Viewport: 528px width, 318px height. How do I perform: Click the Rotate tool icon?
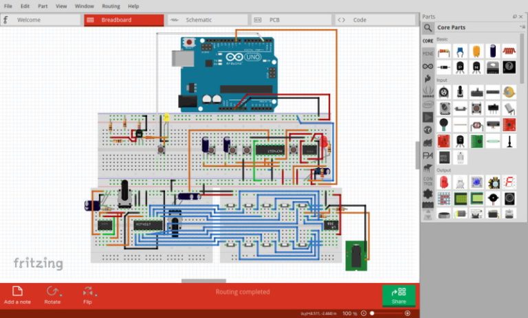click(52, 291)
